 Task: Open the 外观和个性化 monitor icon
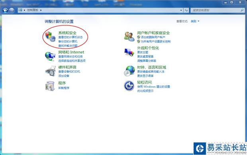[x=129, y=52]
